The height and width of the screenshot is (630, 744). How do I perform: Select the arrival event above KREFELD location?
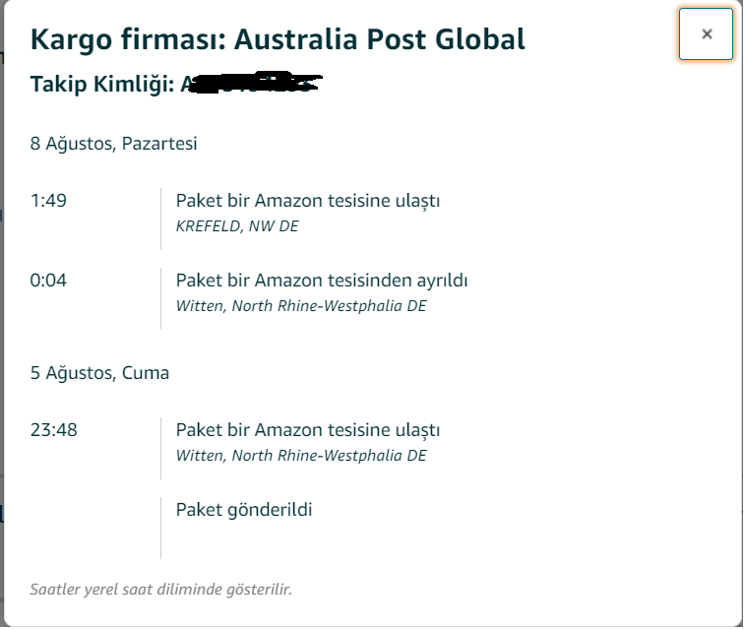pos(307,201)
